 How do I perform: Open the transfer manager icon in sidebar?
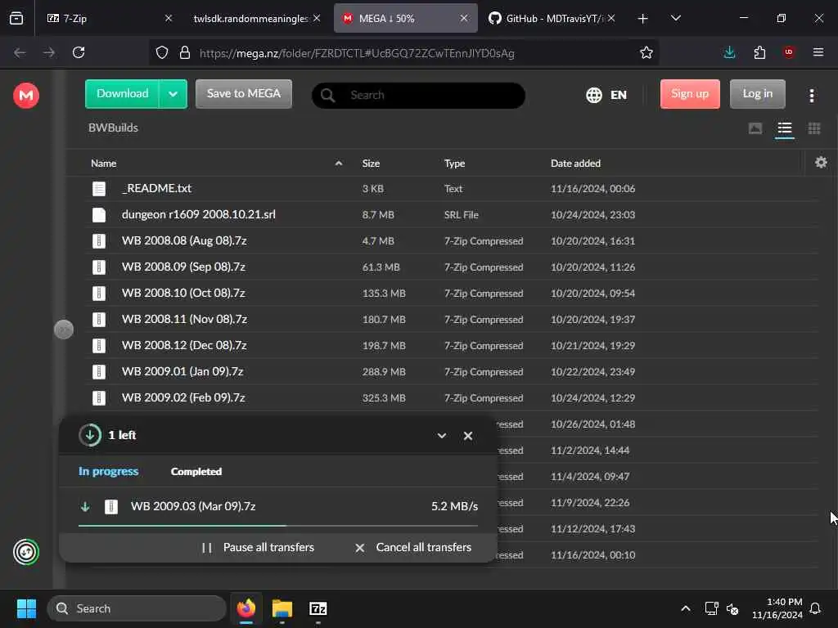click(25, 552)
